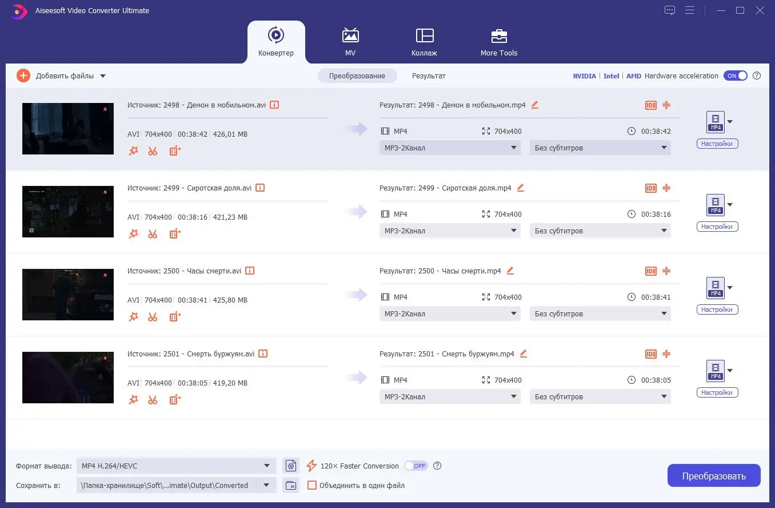Open the Без субтитров dropdown for Смерть буржуям
Image resolution: width=775 pixels, height=508 pixels.
pyautogui.click(x=600, y=396)
